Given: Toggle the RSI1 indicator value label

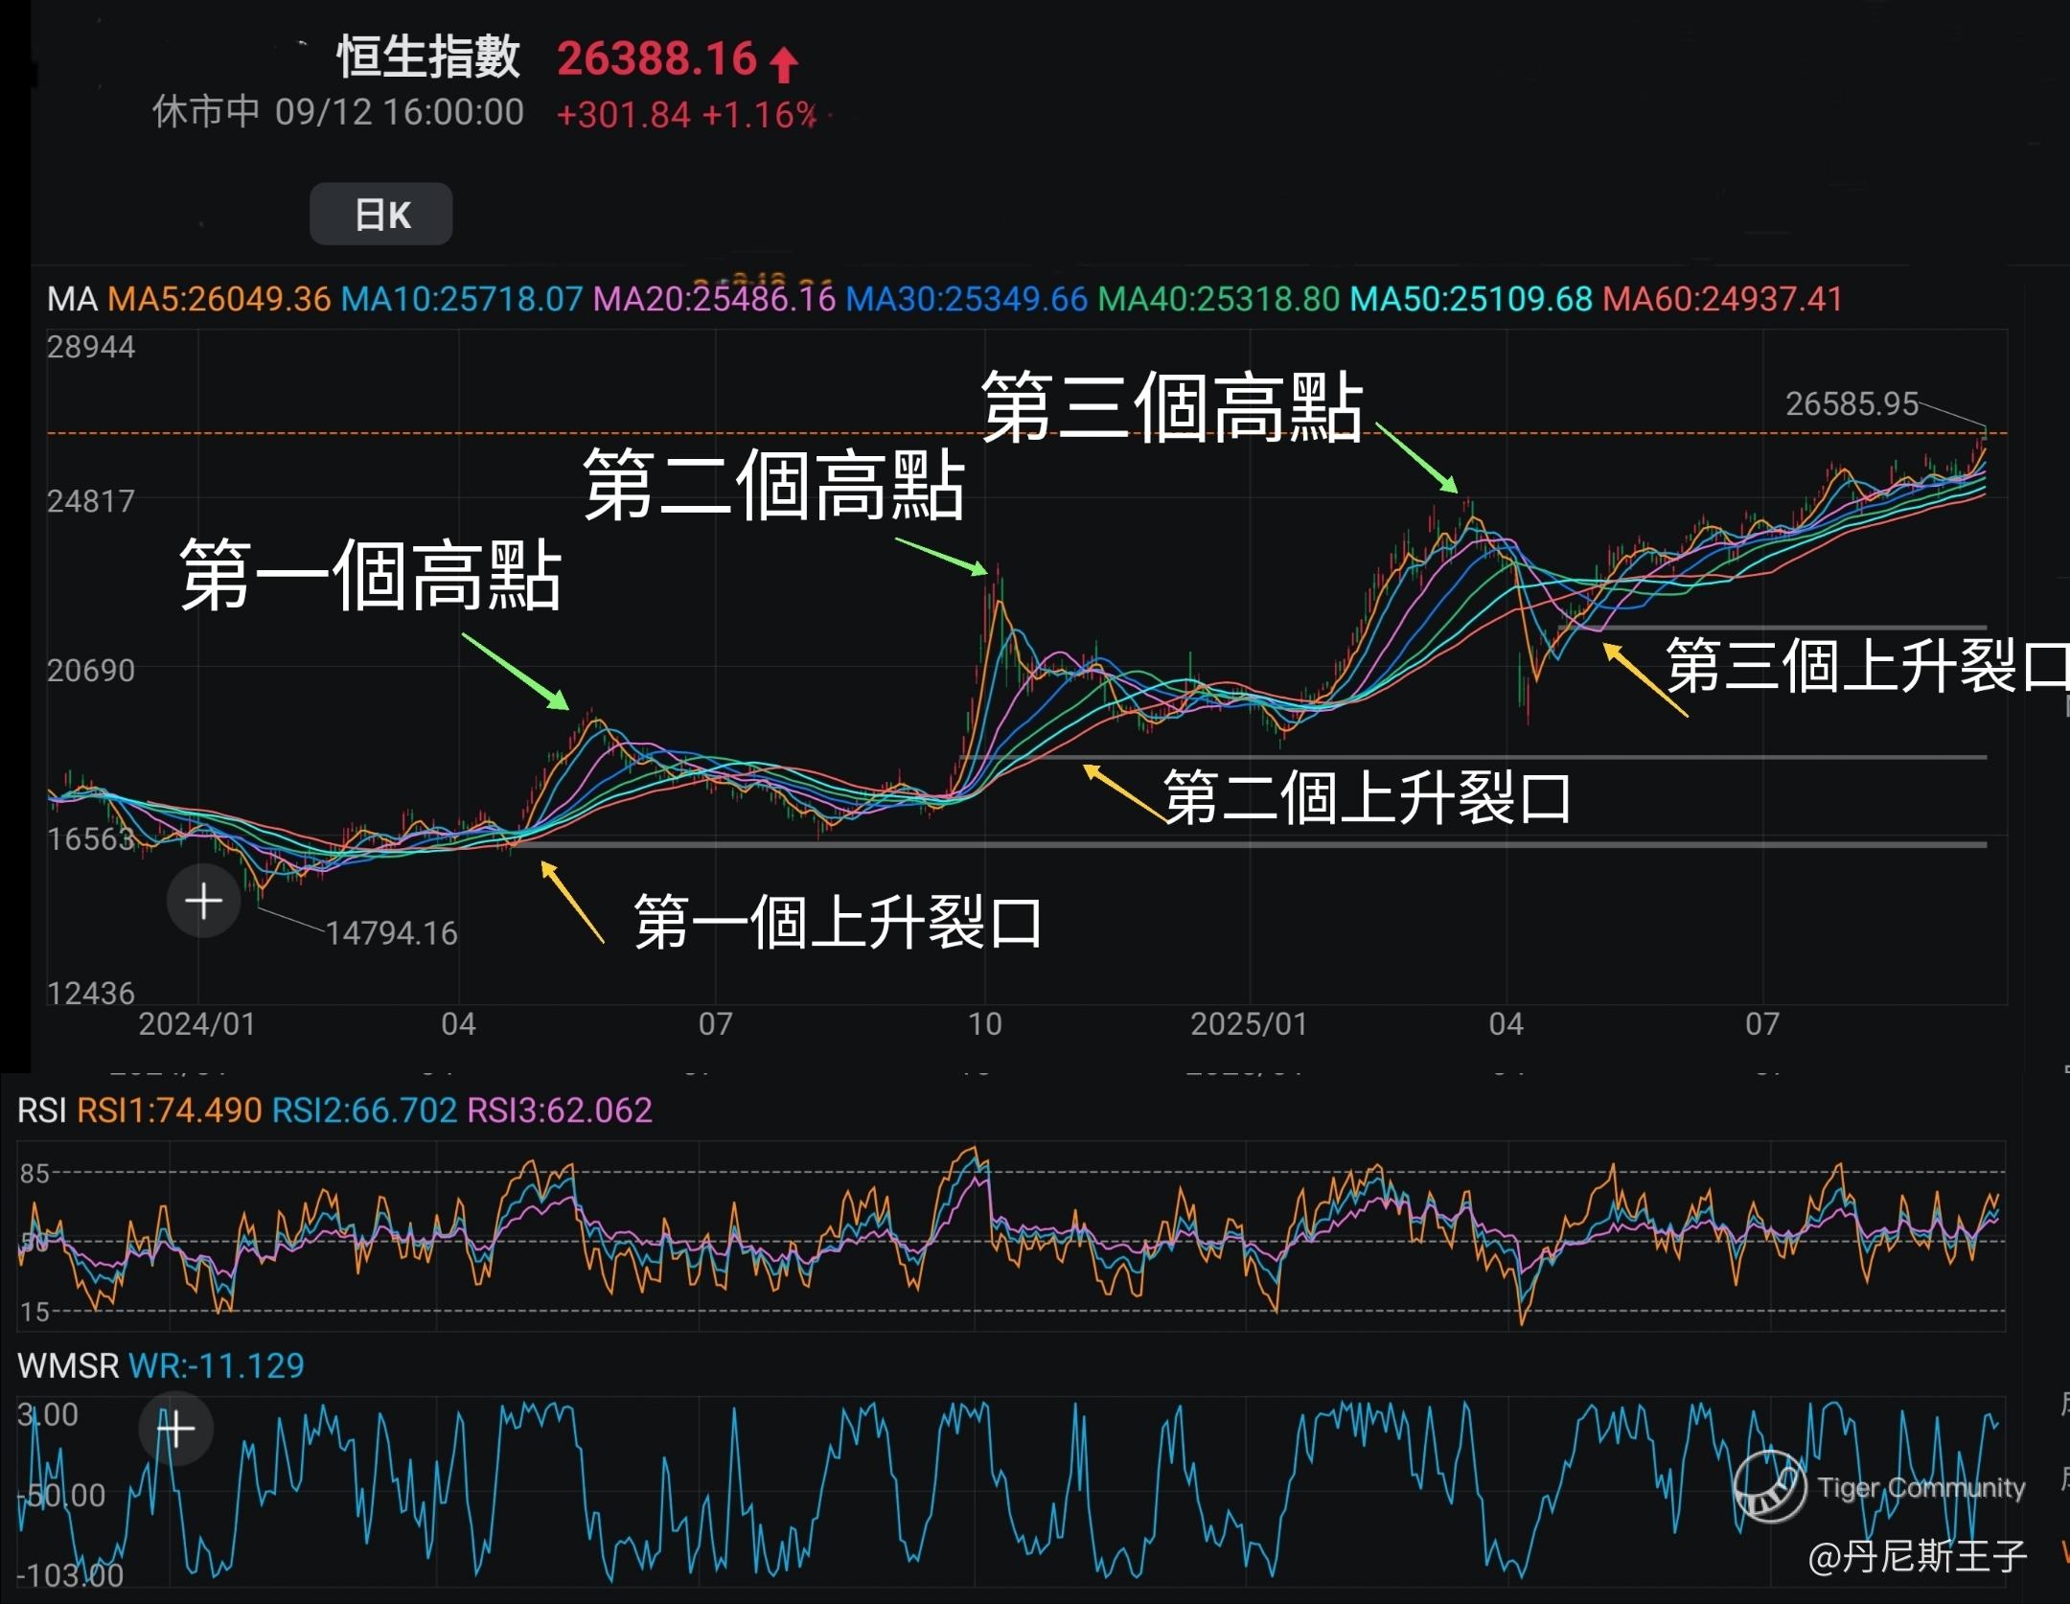Looking at the screenshot, I should (169, 1110).
